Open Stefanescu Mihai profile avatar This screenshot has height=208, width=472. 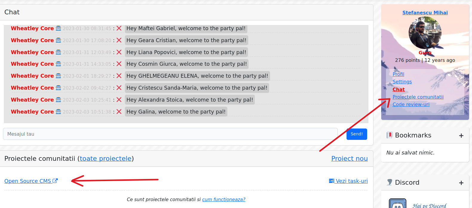tap(425, 33)
